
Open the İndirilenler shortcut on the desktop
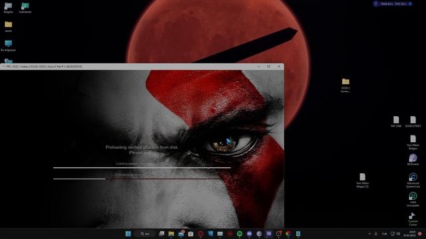pyautogui.click(x=25, y=8)
